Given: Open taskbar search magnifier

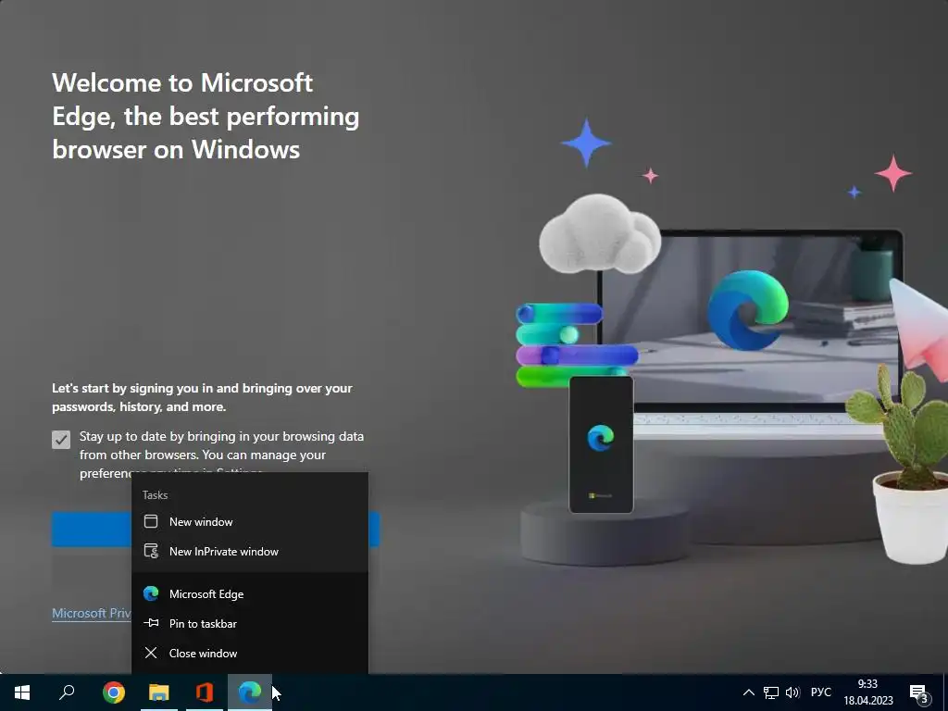Looking at the screenshot, I should (67, 692).
